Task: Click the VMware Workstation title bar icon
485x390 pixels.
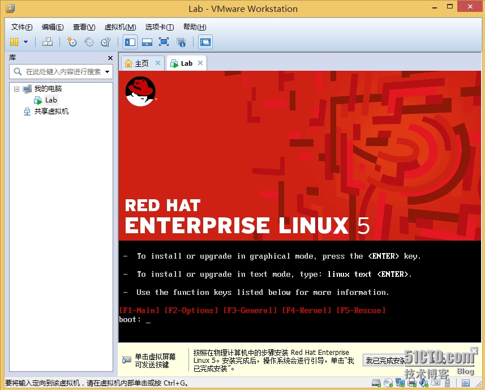Action: tap(10, 8)
